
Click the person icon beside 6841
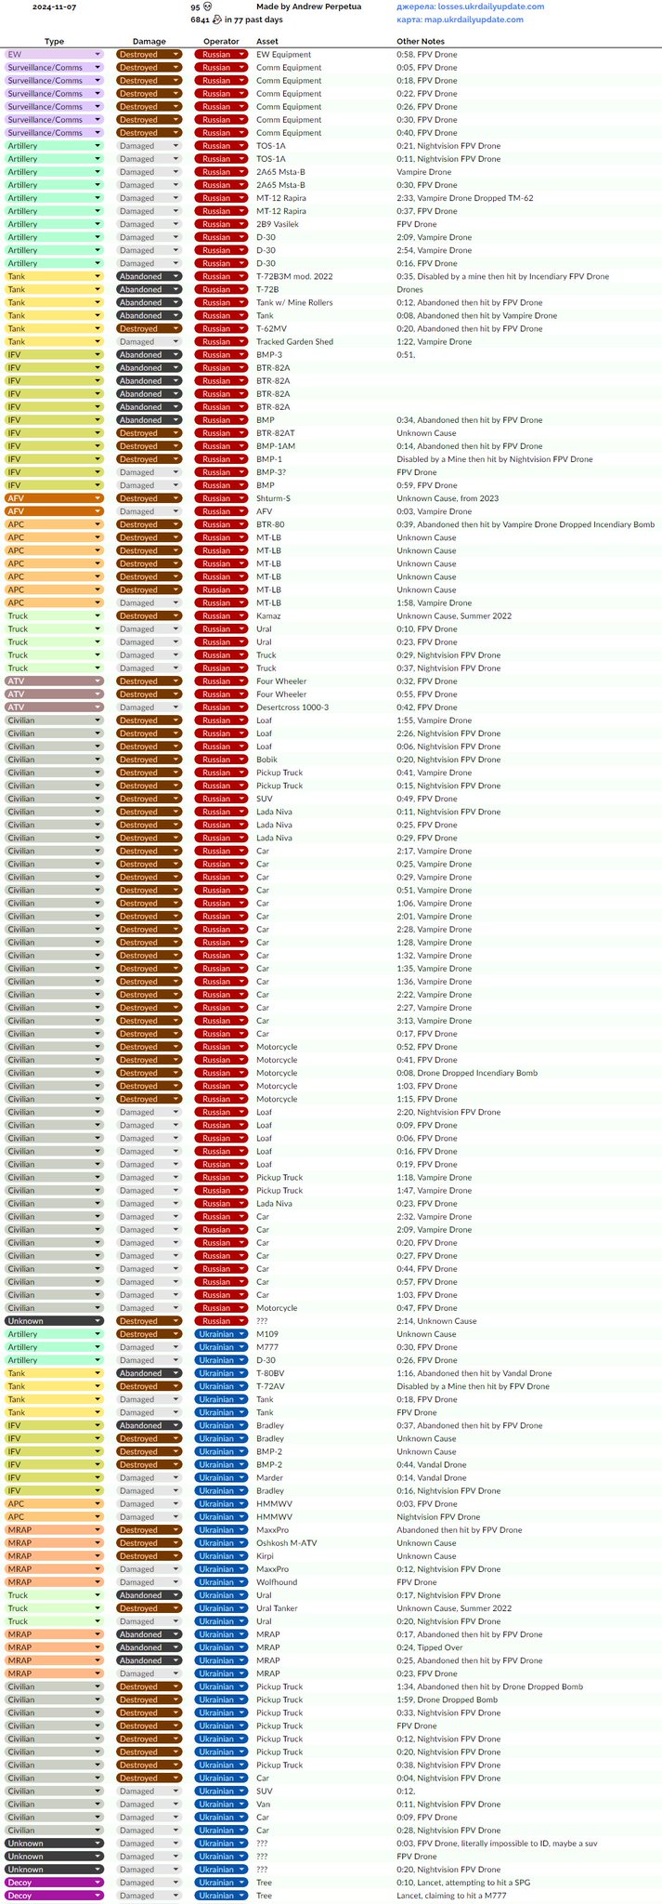(x=216, y=20)
